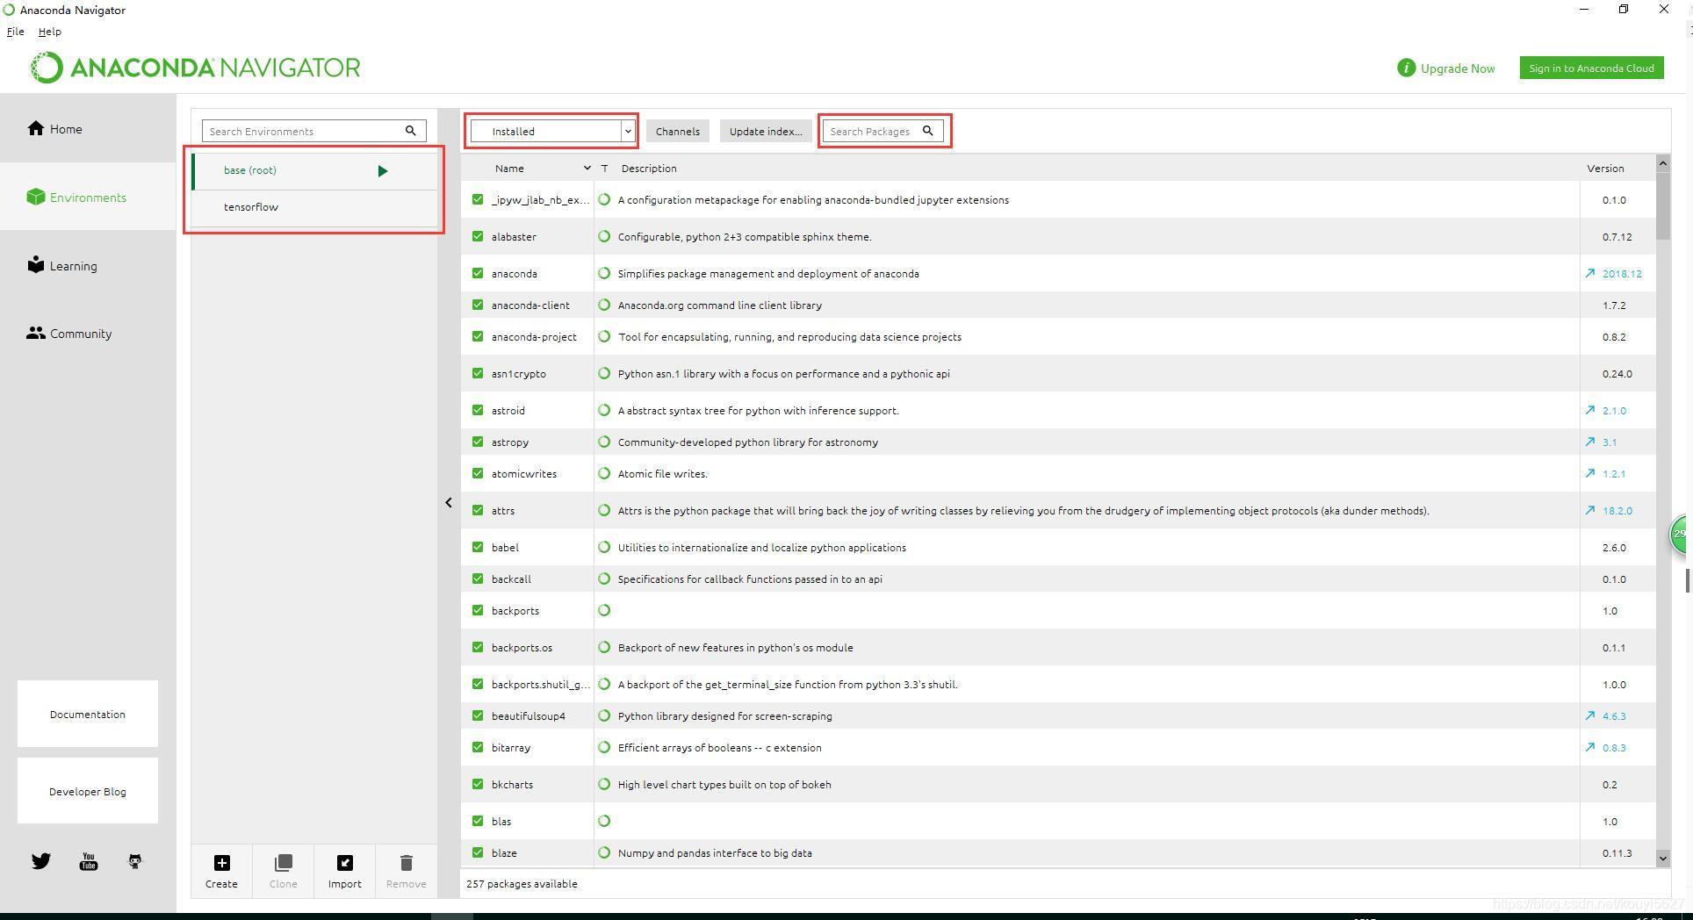
Task: Open the Documentation link
Action: [88, 714]
